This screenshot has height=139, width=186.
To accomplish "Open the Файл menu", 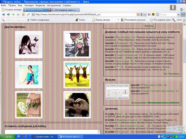I will tap(3, 5).
